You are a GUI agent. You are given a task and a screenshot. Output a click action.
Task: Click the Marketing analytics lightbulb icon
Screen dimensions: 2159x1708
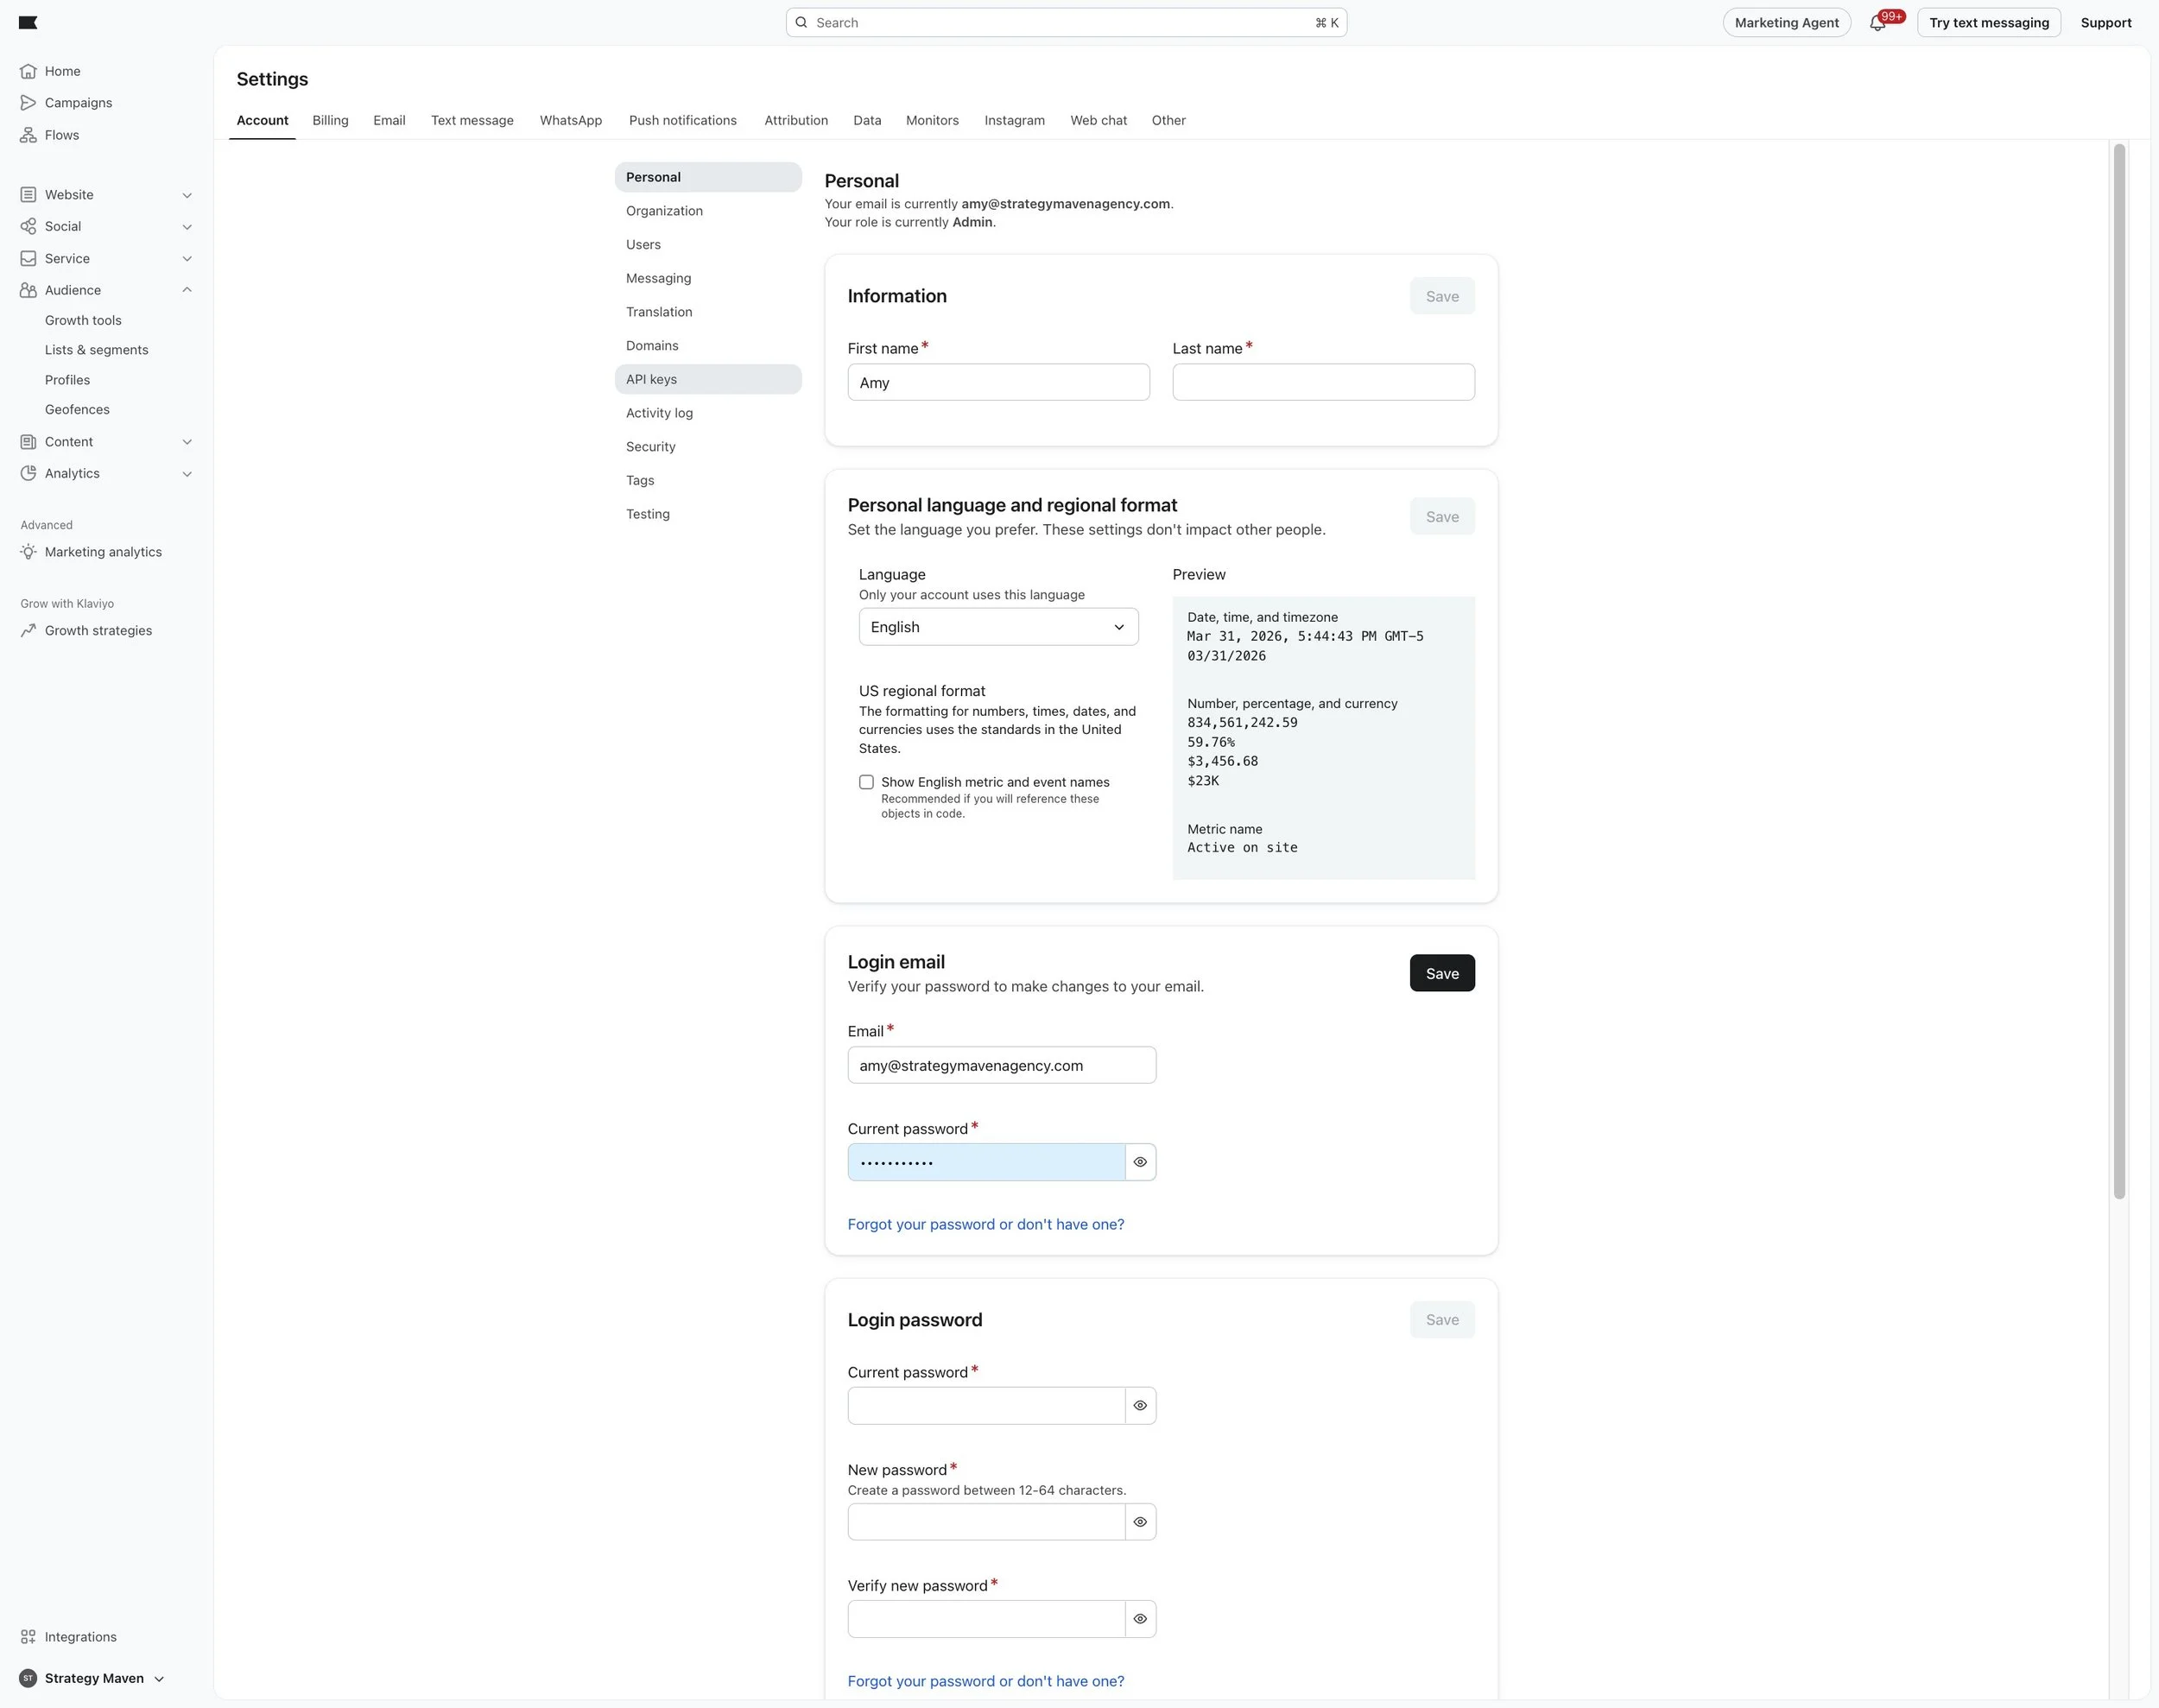pyautogui.click(x=28, y=552)
